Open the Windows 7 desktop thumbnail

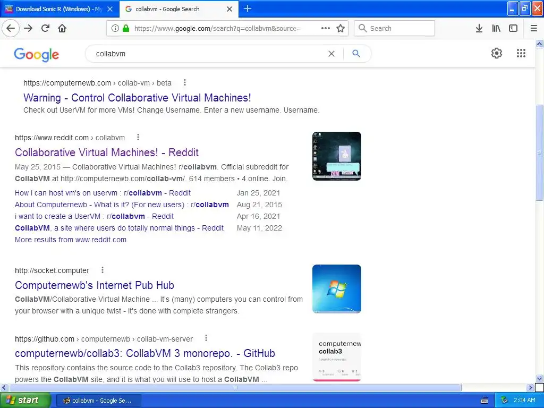(336, 289)
